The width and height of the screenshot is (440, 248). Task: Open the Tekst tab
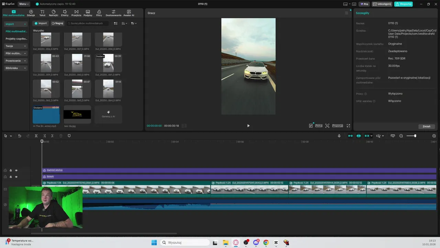(x=42, y=13)
